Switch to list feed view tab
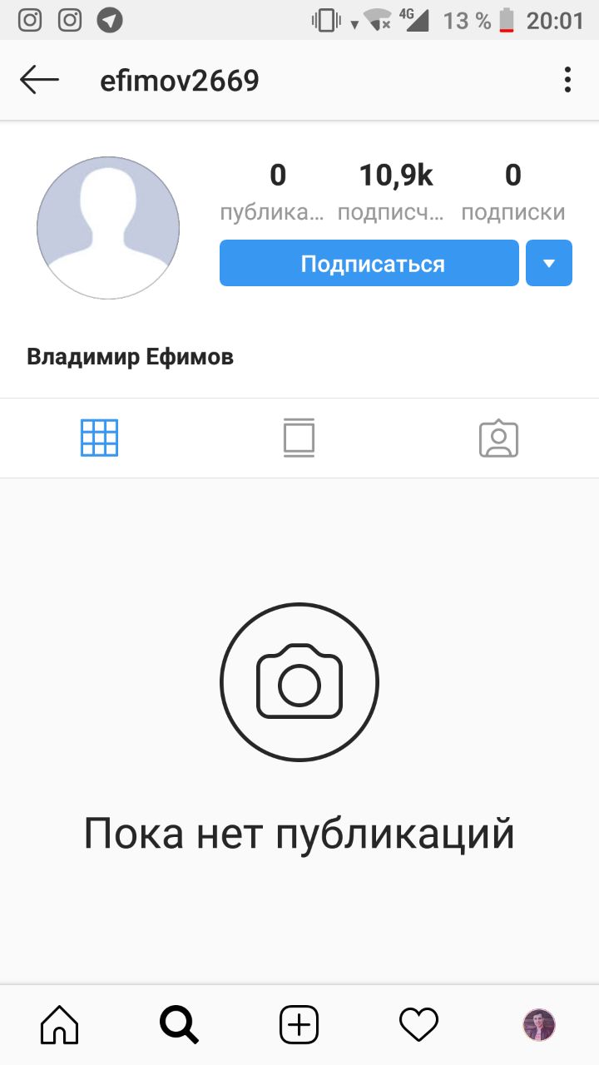This screenshot has height=1065, width=599. [x=299, y=438]
